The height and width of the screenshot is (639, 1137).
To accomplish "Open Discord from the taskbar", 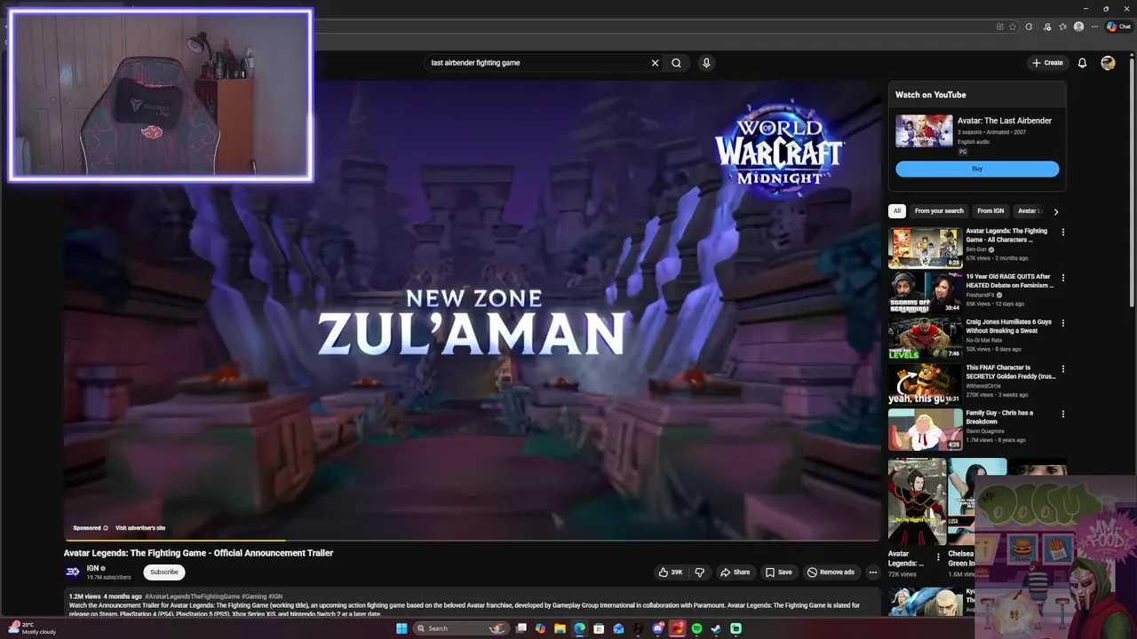I will (x=658, y=628).
